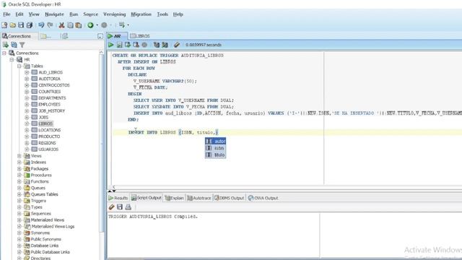Select the AUDITORIA table in the tree

coord(49,79)
